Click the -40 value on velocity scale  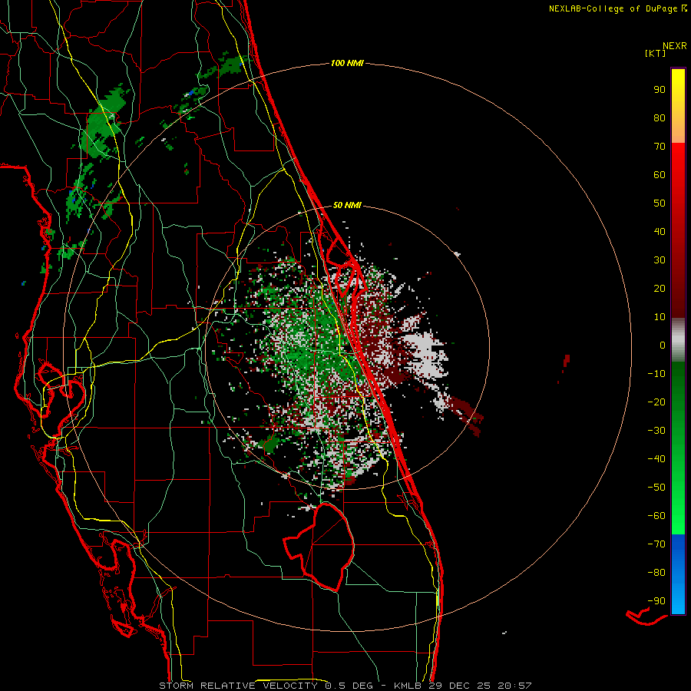coord(656,459)
